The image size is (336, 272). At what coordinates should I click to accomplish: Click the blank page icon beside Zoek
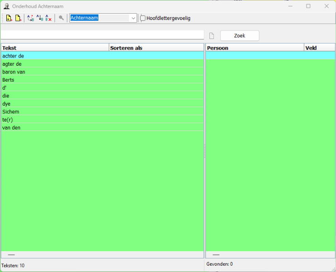click(211, 36)
